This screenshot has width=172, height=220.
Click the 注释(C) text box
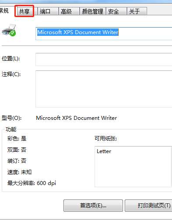[x=104, y=89]
